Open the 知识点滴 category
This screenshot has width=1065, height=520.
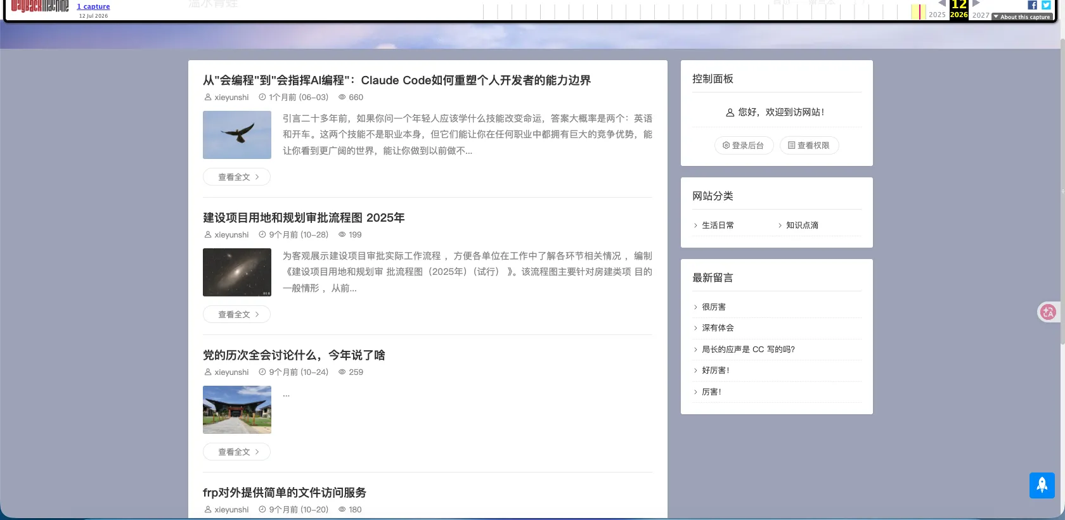[802, 225]
